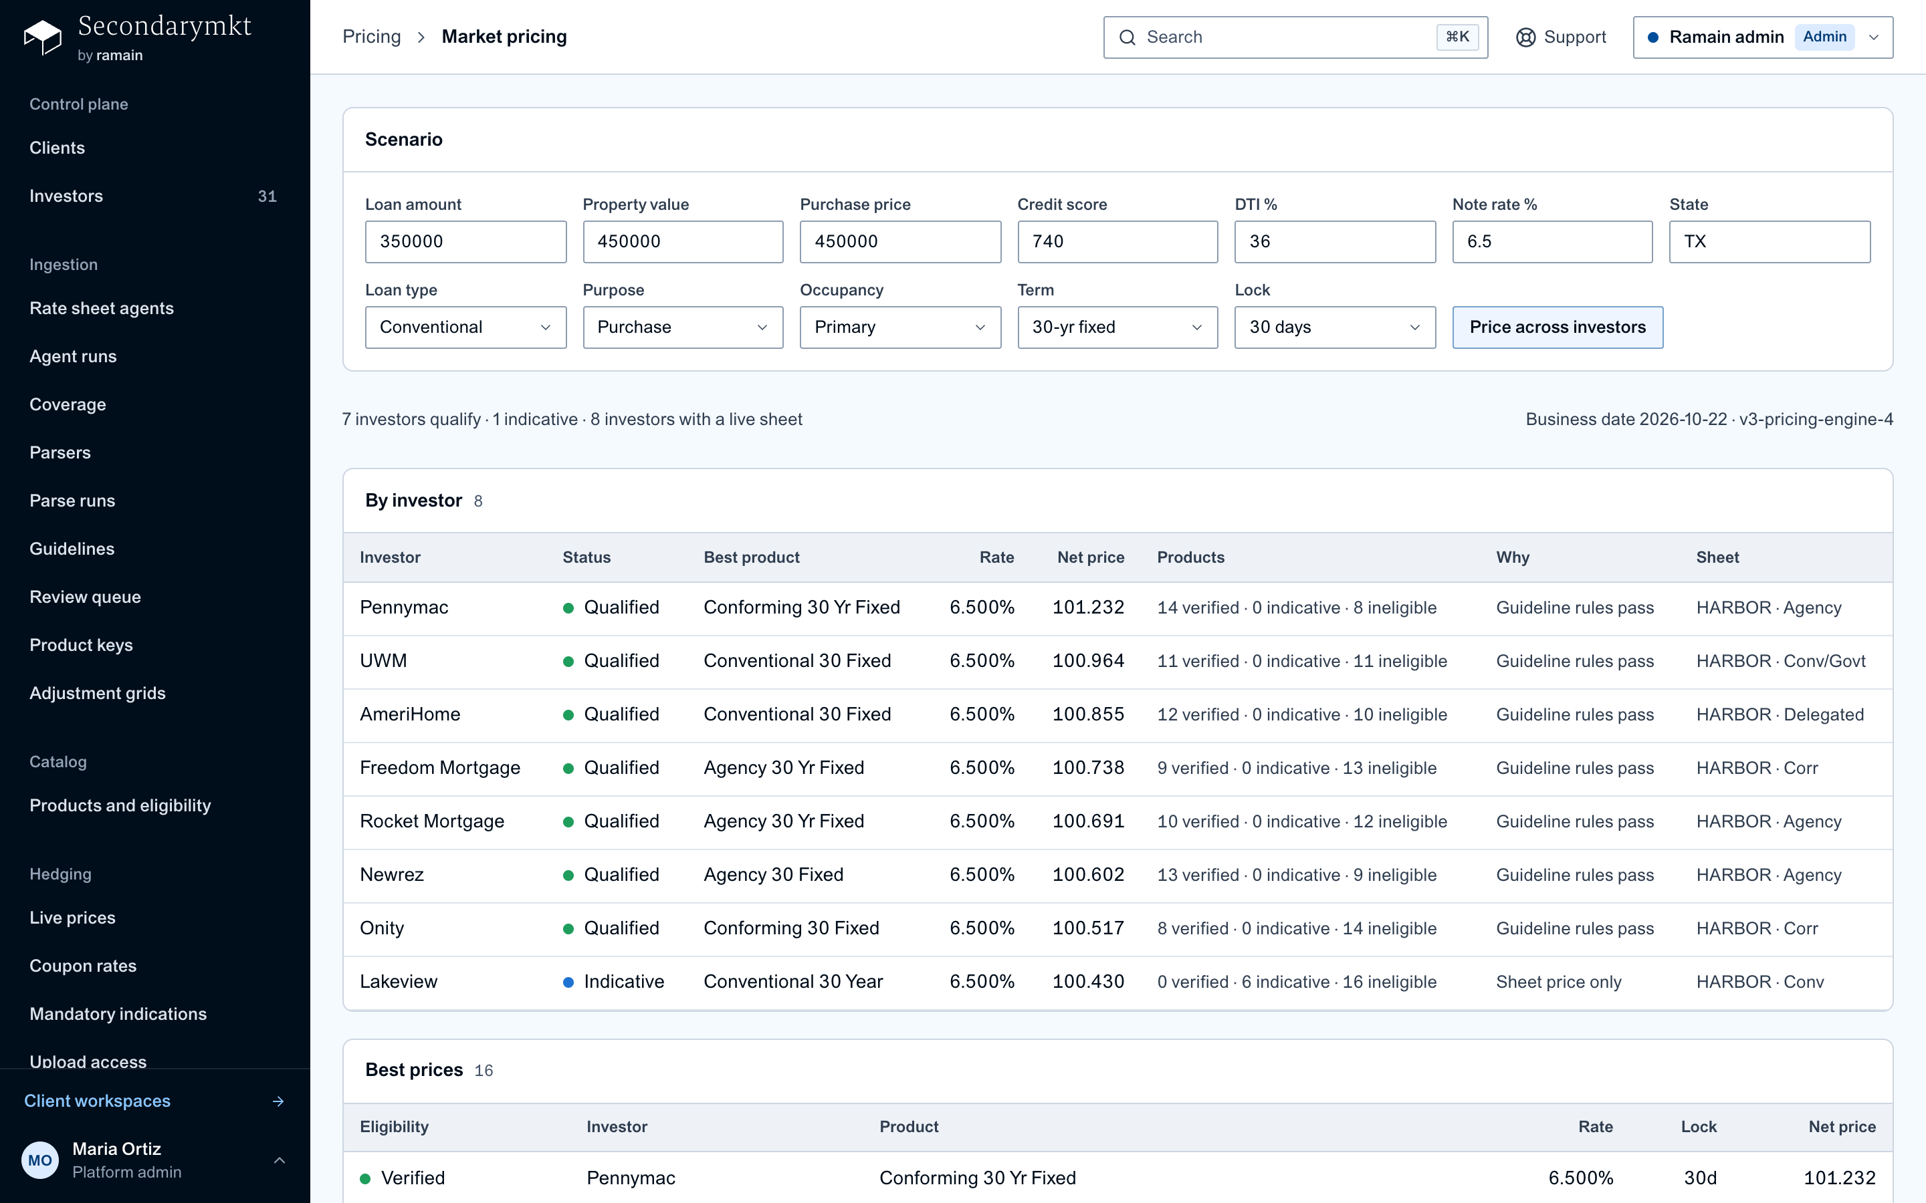Click the Net price column header in By investor
Viewport: 1926px width, 1203px height.
click(x=1090, y=558)
